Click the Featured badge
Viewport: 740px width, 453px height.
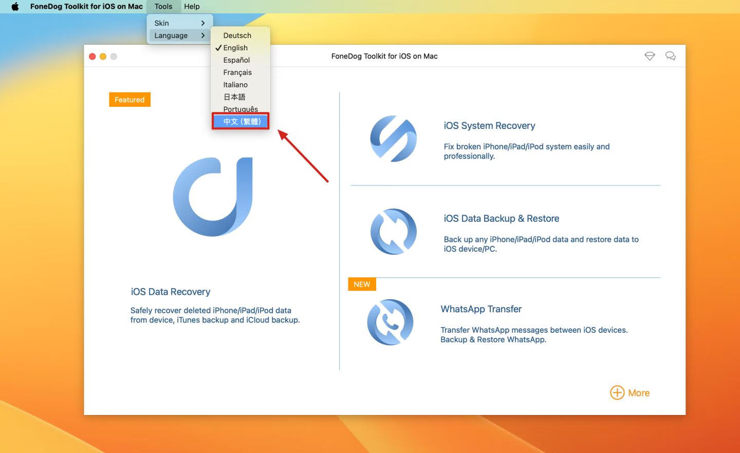click(129, 100)
